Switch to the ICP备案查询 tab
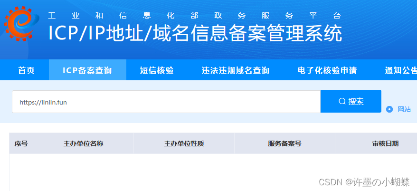This screenshot has height=191, width=417. tap(87, 70)
